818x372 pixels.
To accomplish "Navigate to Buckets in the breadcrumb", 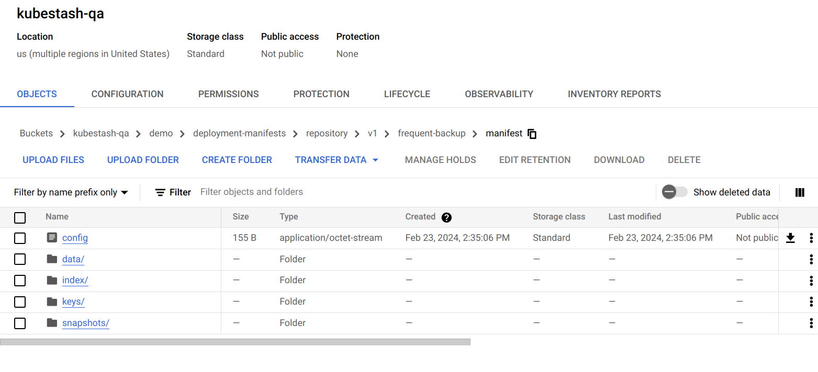I will [36, 133].
